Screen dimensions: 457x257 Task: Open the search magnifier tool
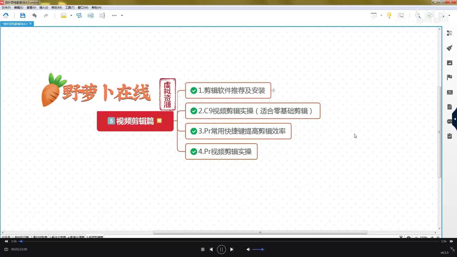tap(418, 15)
